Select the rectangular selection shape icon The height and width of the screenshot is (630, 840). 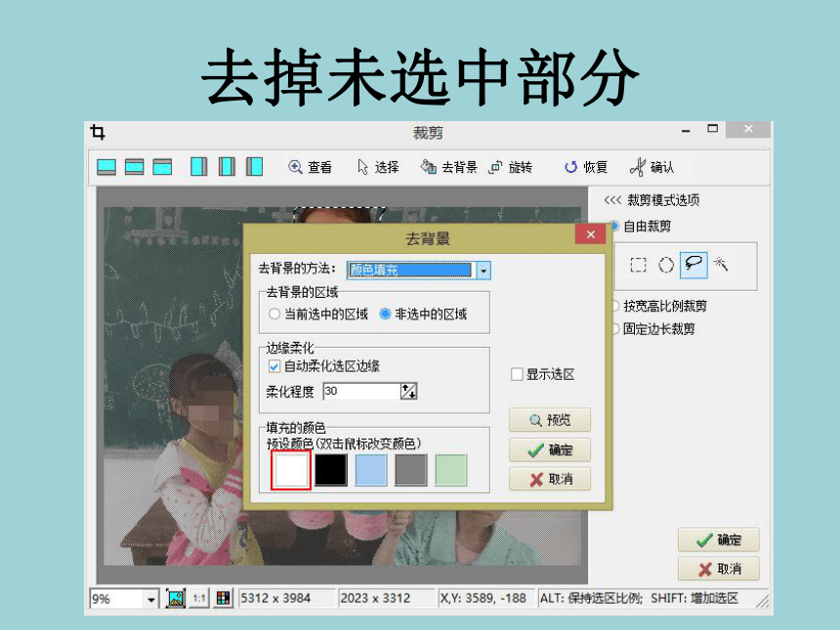pyautogui.click(x=638, y=265)
